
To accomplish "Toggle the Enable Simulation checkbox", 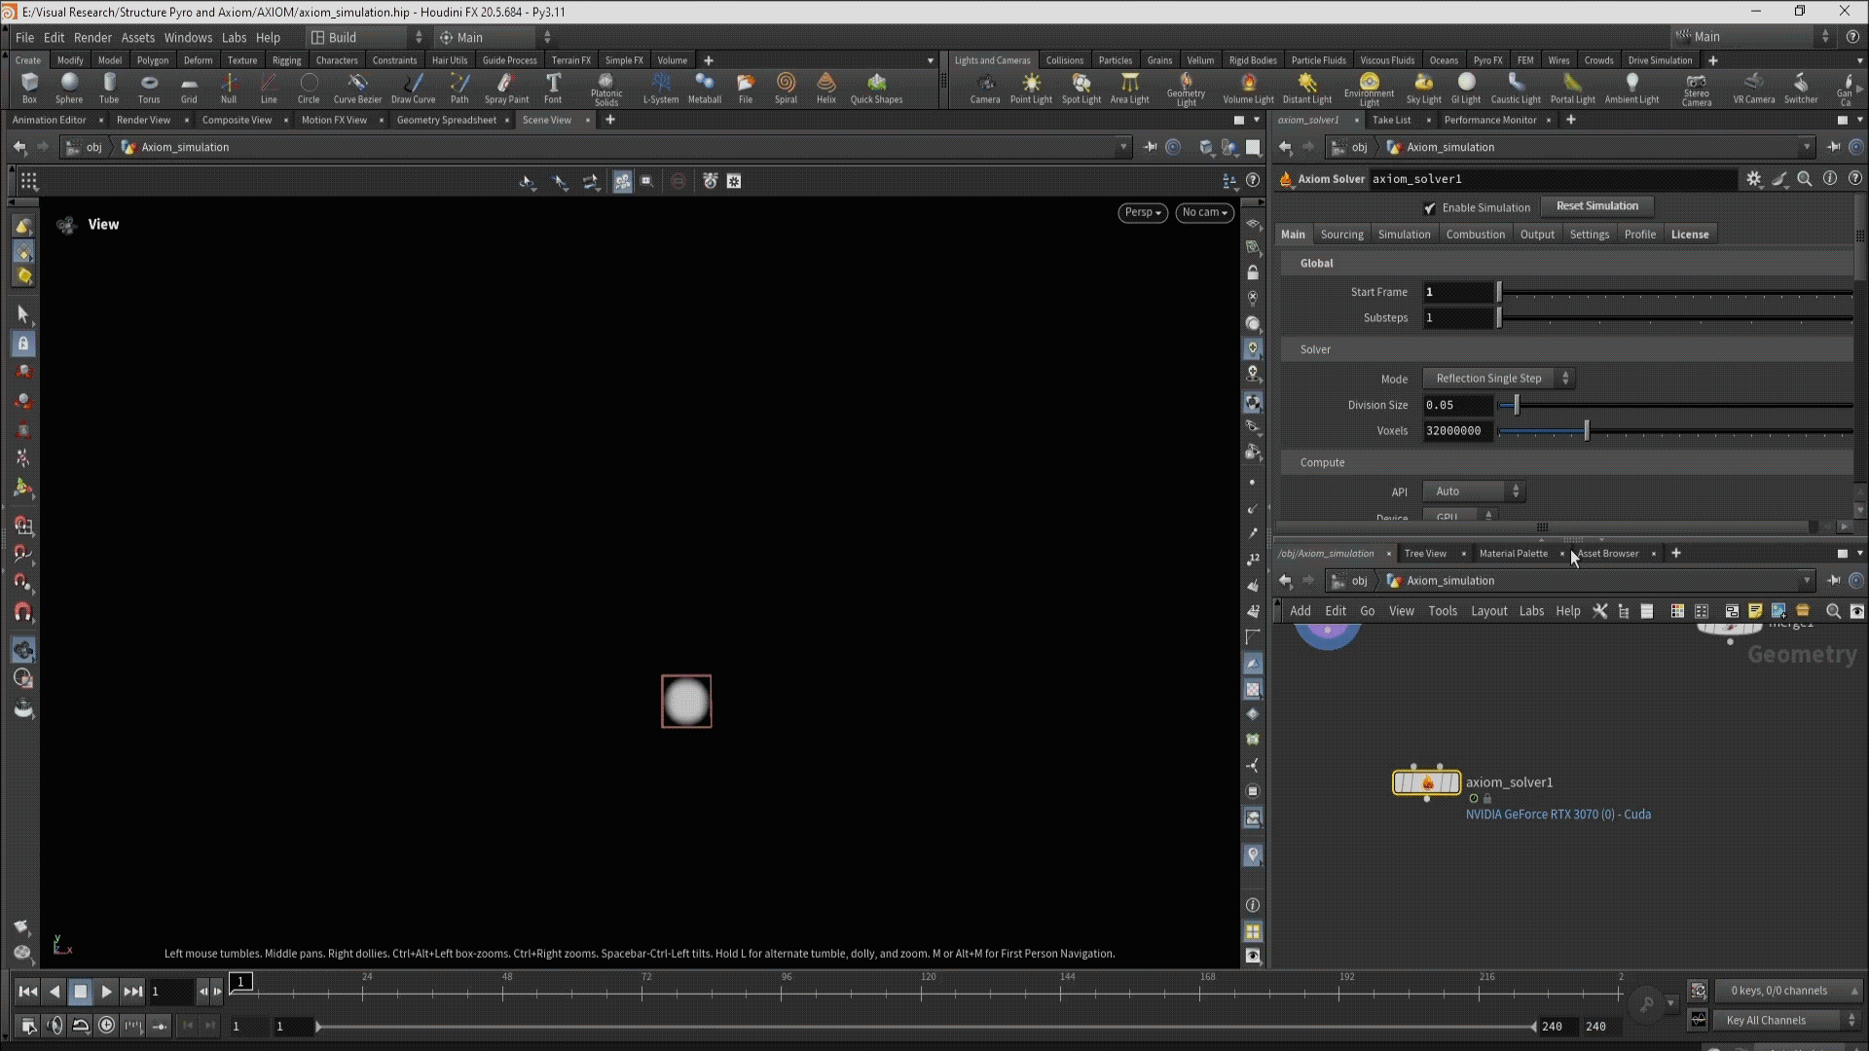I will pyautogui.click(x=1429, y=208).
